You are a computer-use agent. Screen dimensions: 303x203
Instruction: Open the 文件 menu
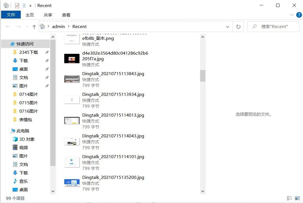(x=11, y=15)
